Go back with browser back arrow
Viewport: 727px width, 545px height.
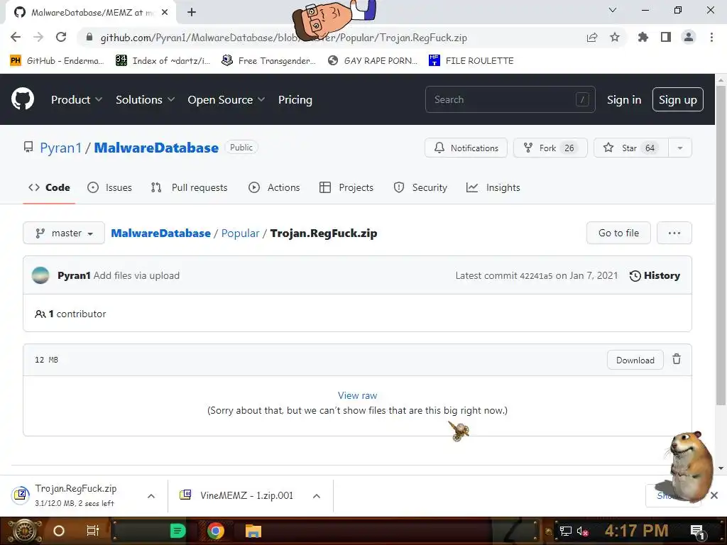(x=16, y=37)
